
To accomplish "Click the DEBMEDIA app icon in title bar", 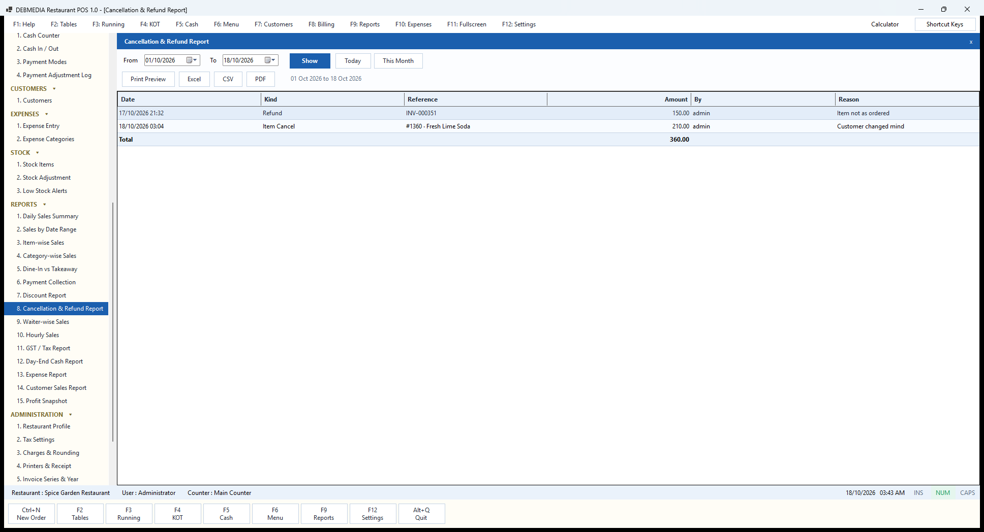I will pos(9,10).
